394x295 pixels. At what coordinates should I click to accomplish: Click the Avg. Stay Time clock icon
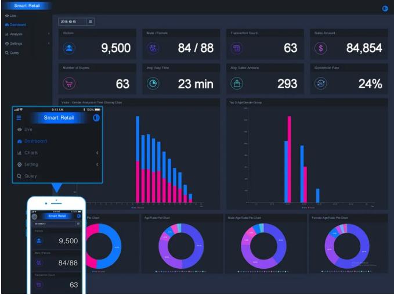(x=153, y=84)
